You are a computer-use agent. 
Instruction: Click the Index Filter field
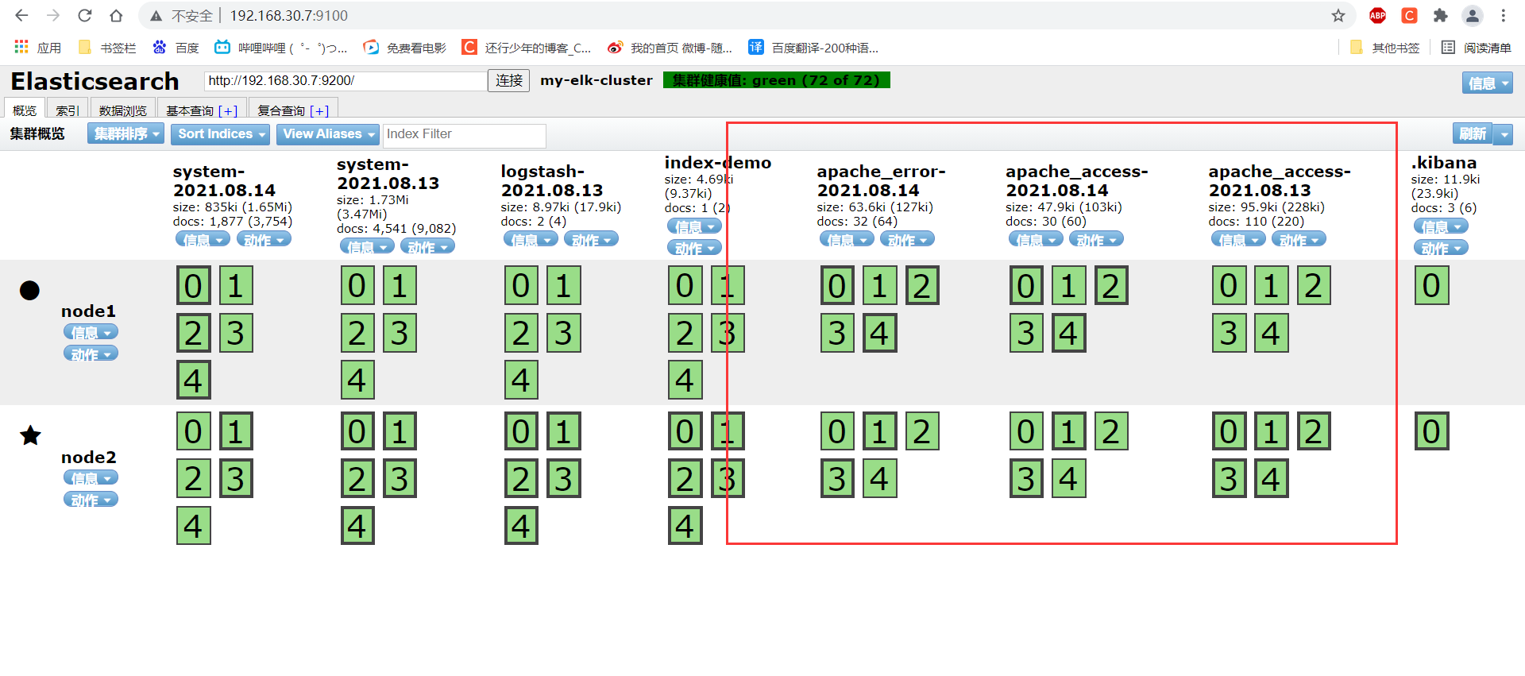click(465, 134)
